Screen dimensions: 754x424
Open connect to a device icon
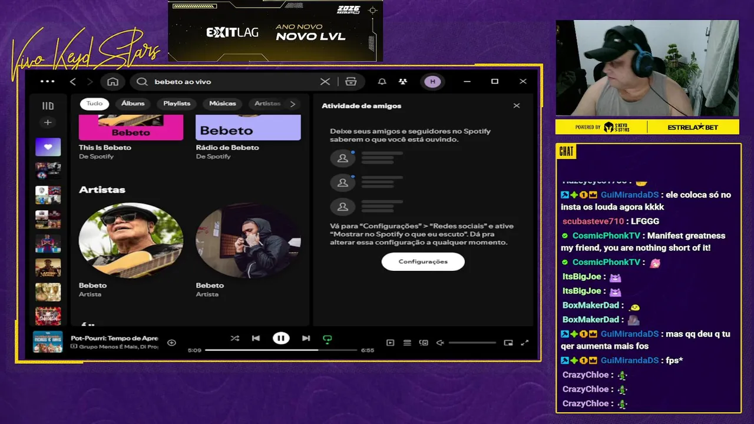424,343
